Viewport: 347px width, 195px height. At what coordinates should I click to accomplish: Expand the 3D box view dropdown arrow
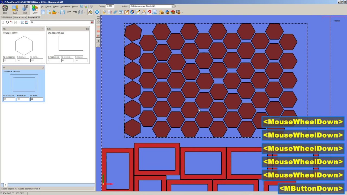point(85,12)
